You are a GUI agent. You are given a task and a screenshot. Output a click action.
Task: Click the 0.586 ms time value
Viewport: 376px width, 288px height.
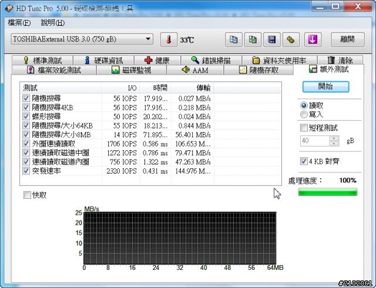pyautogui.click(x=155, y=144)
